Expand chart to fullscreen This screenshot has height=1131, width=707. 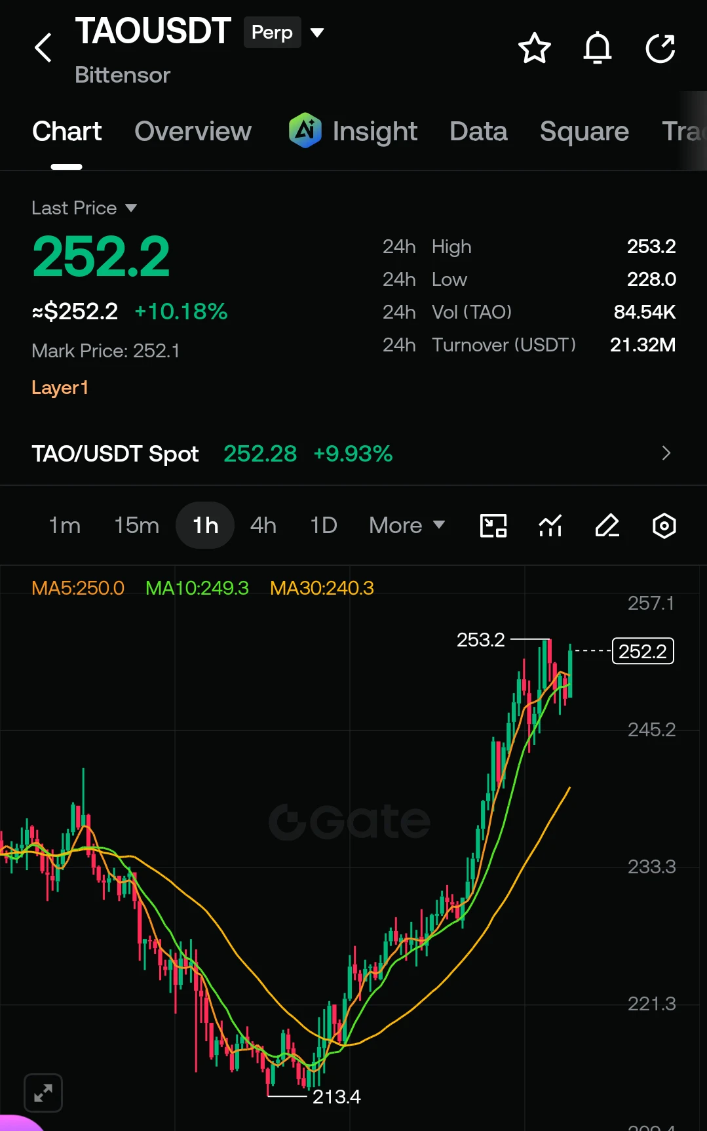click(x=43, y=1092)
